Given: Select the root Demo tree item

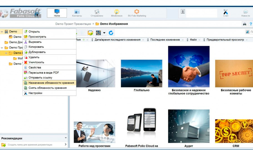Looking at the screenshot, I should pos(11,31).
